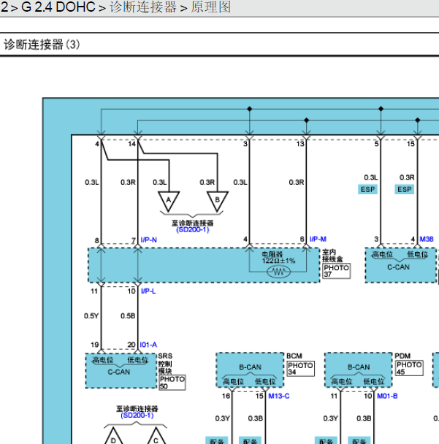Viewport: 439px width, 444px height.
Task: Open the I/P-N connector link
Action: (148, 240)
